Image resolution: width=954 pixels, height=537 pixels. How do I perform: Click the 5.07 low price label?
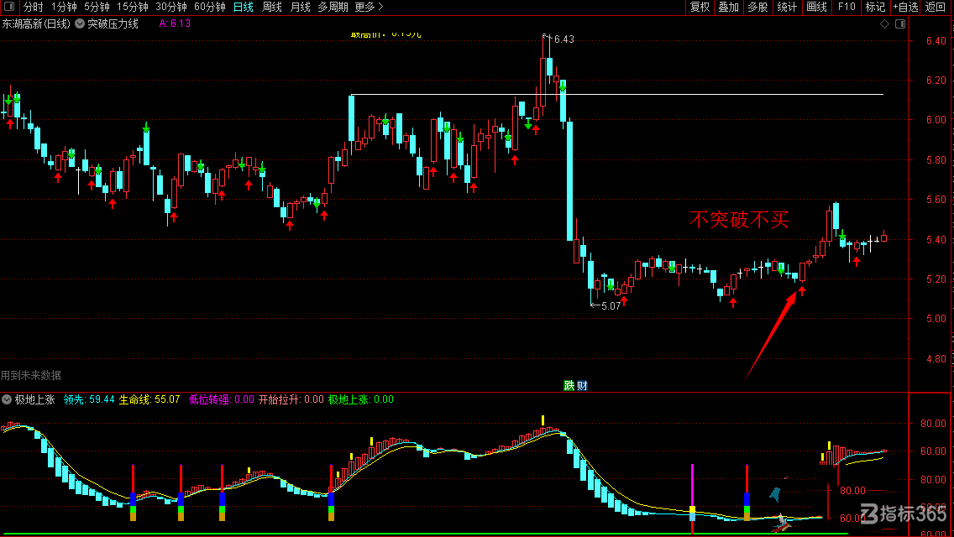click(611, 306)
